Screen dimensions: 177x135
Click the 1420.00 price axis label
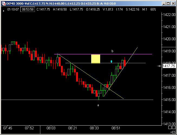[169, 39]
